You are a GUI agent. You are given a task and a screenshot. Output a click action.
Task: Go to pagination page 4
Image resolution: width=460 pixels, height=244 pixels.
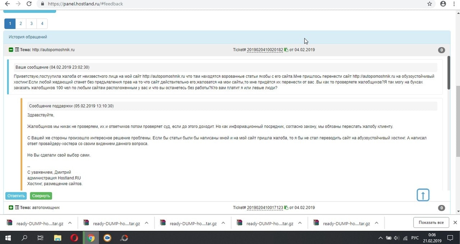pos(42,24)
